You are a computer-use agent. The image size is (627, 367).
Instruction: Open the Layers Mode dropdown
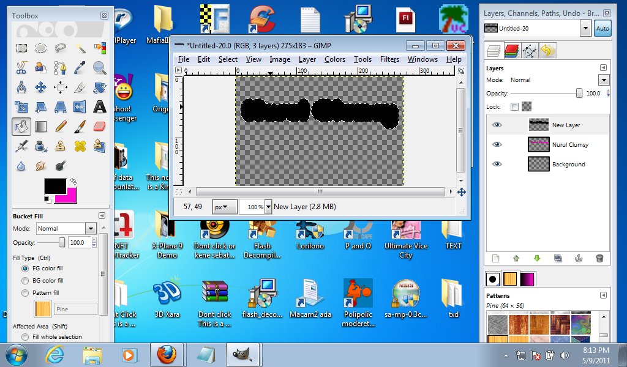(603, 80)
